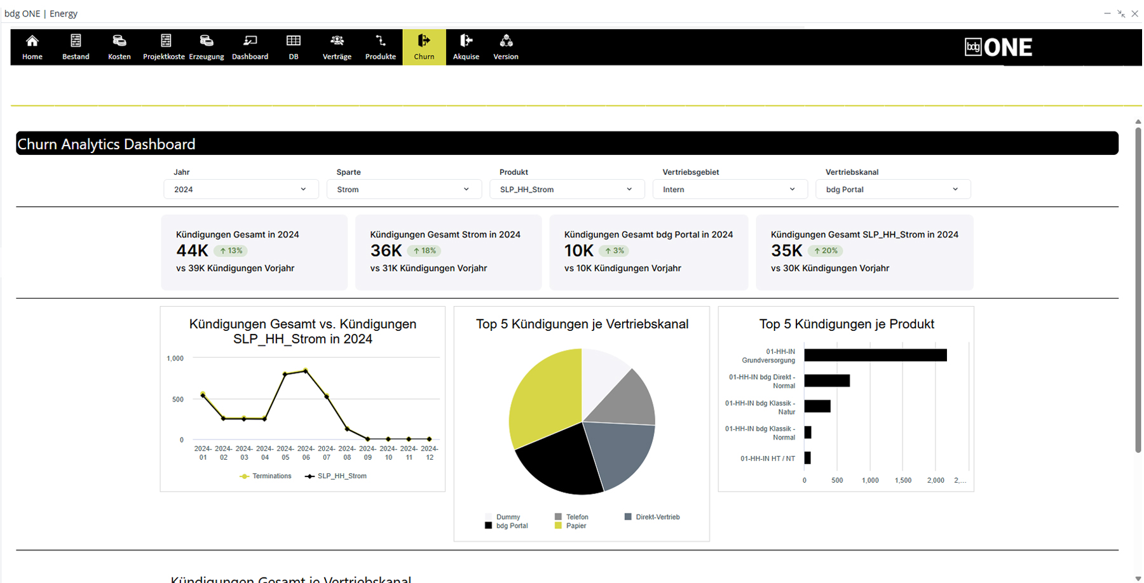Screen dimensions: 1144x583
Task: Select the Akquise icon
Action: 466,41
